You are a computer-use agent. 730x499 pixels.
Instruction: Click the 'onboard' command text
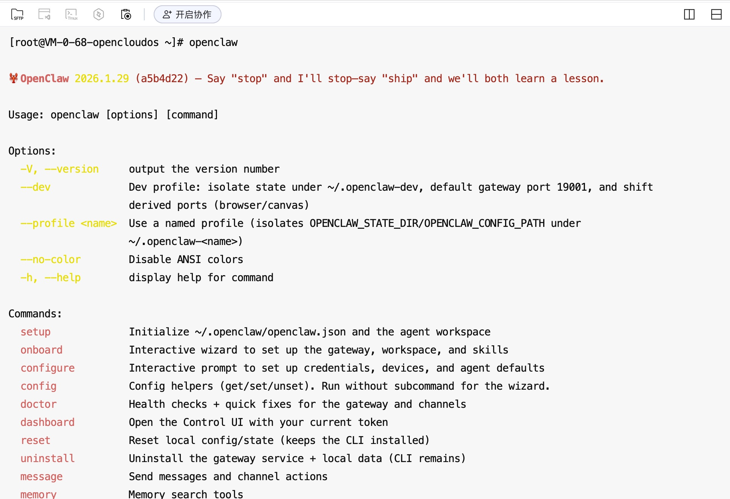pyautogui.click(x=41, y=350)
